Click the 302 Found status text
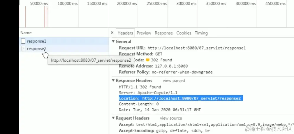This screenshot has height=134, width=294. tap(161, 60)
